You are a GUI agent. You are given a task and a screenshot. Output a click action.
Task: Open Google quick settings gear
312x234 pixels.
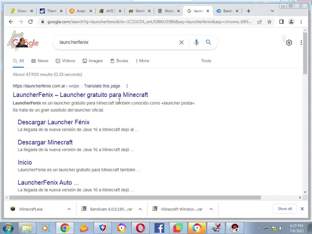tap(289, 43)
